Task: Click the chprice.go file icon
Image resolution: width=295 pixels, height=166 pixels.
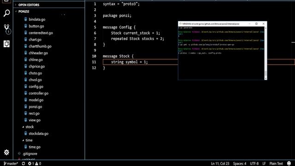Action: 26,66
